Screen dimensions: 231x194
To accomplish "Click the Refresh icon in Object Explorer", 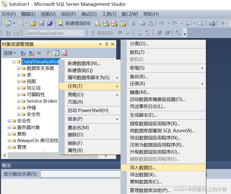I will tap(56, 53).
